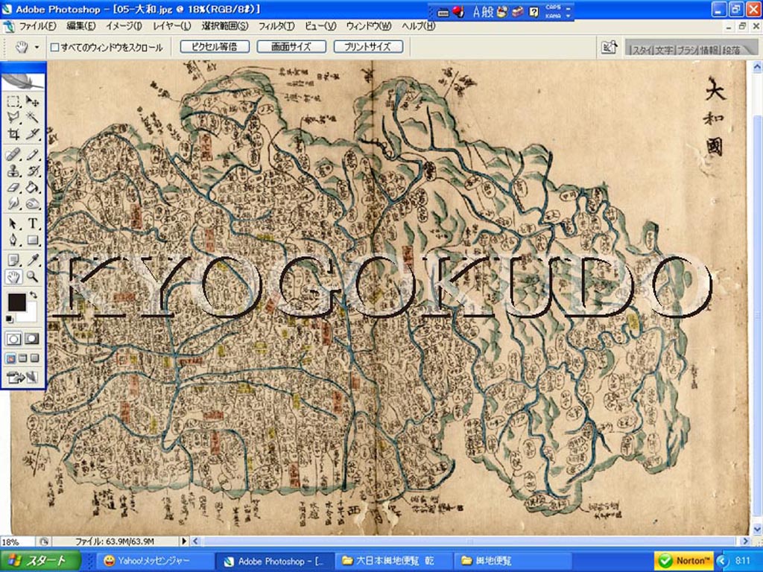Select the Pencil tool
This screenshot has height=572, width=763.
[32, 155]
